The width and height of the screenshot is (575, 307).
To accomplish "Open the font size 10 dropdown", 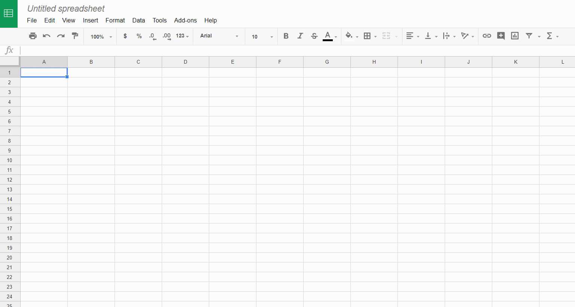I will (262, 37).
